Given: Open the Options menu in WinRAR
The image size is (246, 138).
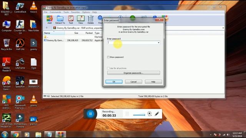Looking at the screenshot, I should click(86, 12).
